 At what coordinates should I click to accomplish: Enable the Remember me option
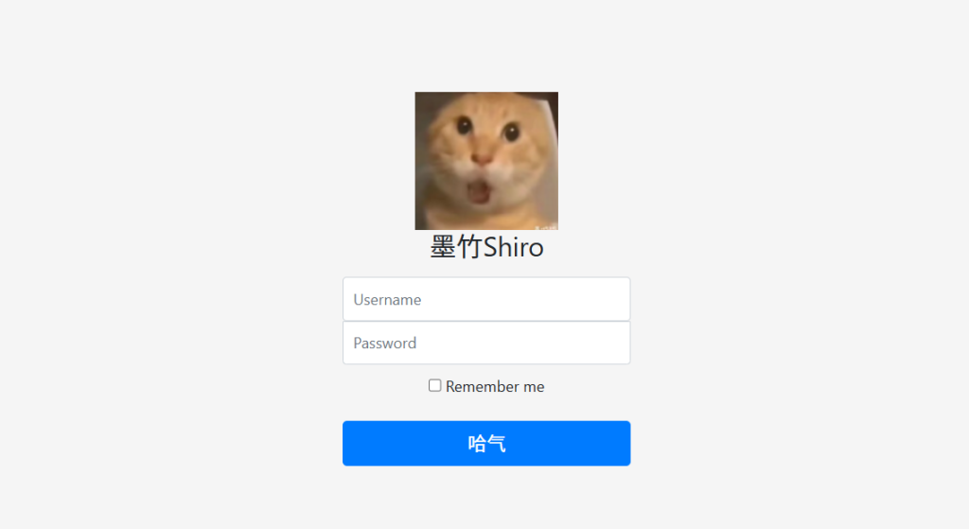435,385
